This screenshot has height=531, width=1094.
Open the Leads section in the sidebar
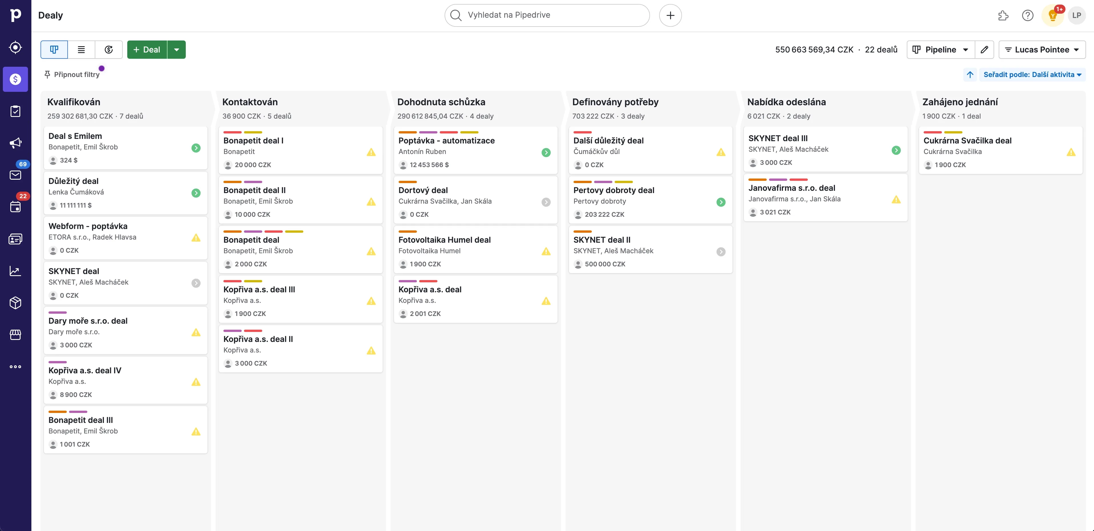(x=15, y=48)
